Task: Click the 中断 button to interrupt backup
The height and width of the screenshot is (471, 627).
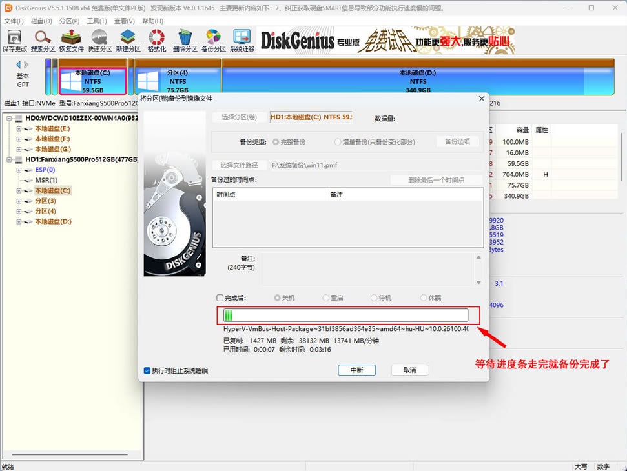Action: (x=356, y=370)
